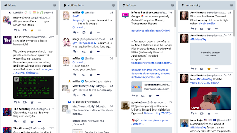The image size is (237, 133).
Task: Boost Amy Dentata 'Armored Clam' post
Action: 202,29
